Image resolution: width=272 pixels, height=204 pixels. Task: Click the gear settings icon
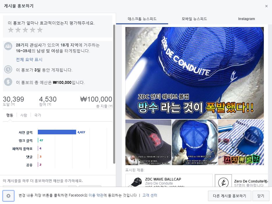click(x=8, y=196)
